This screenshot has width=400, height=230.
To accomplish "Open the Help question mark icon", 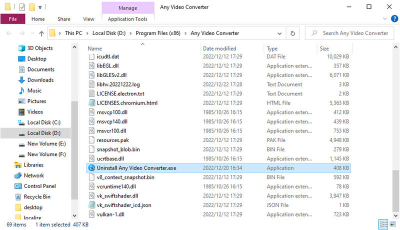I will (x=394, y=18).
